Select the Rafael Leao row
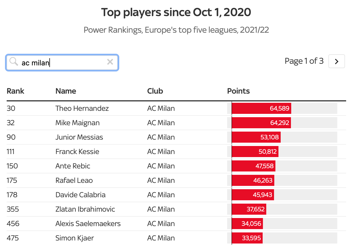This screenshot has width=360, height=246. [x=74, y=180]
